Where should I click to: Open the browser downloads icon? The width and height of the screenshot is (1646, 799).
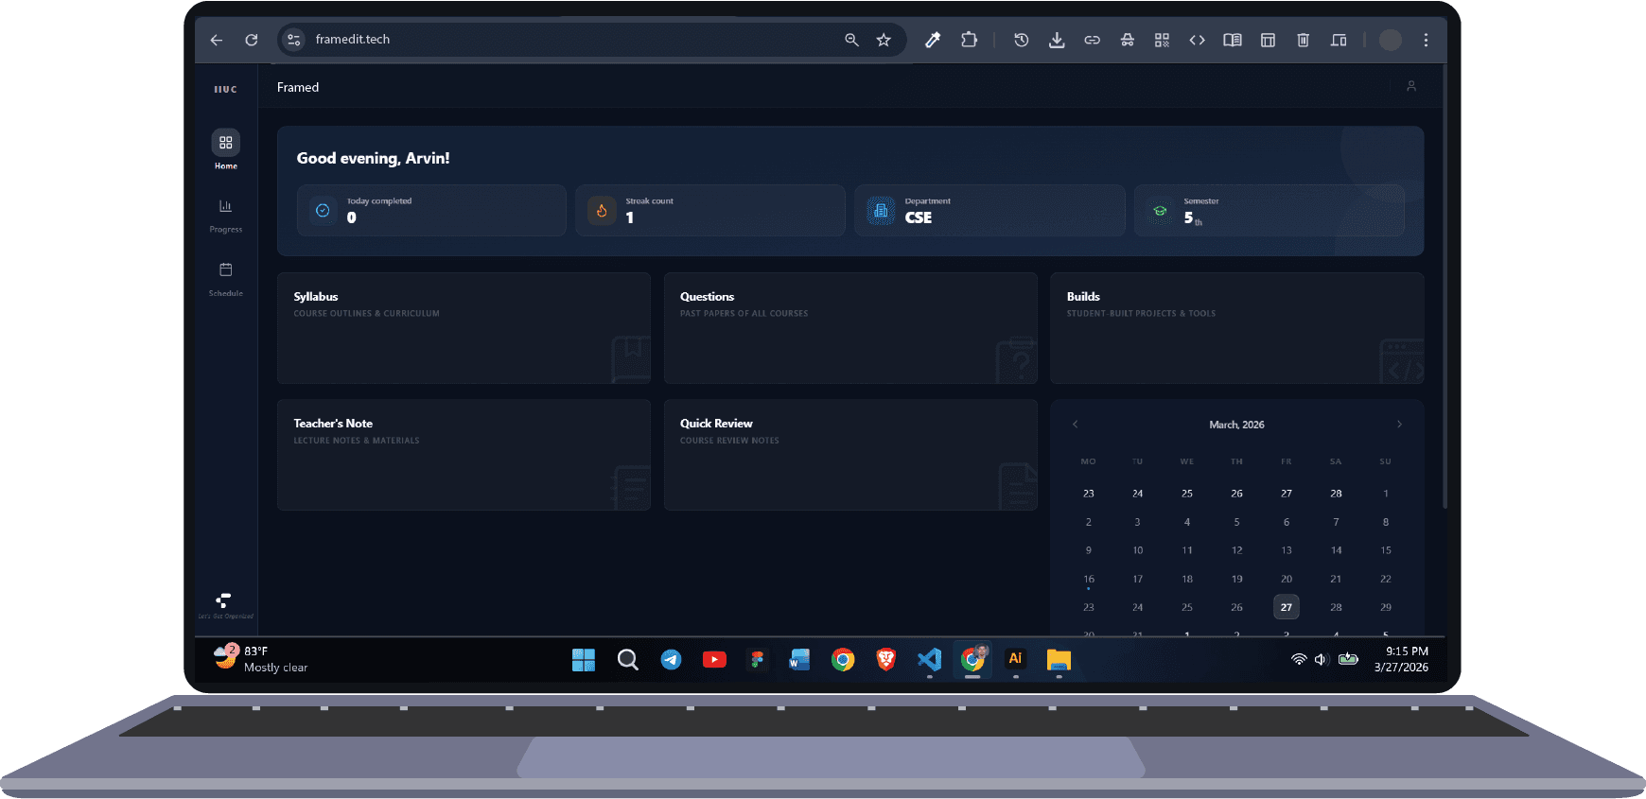tap(1057, 40)
